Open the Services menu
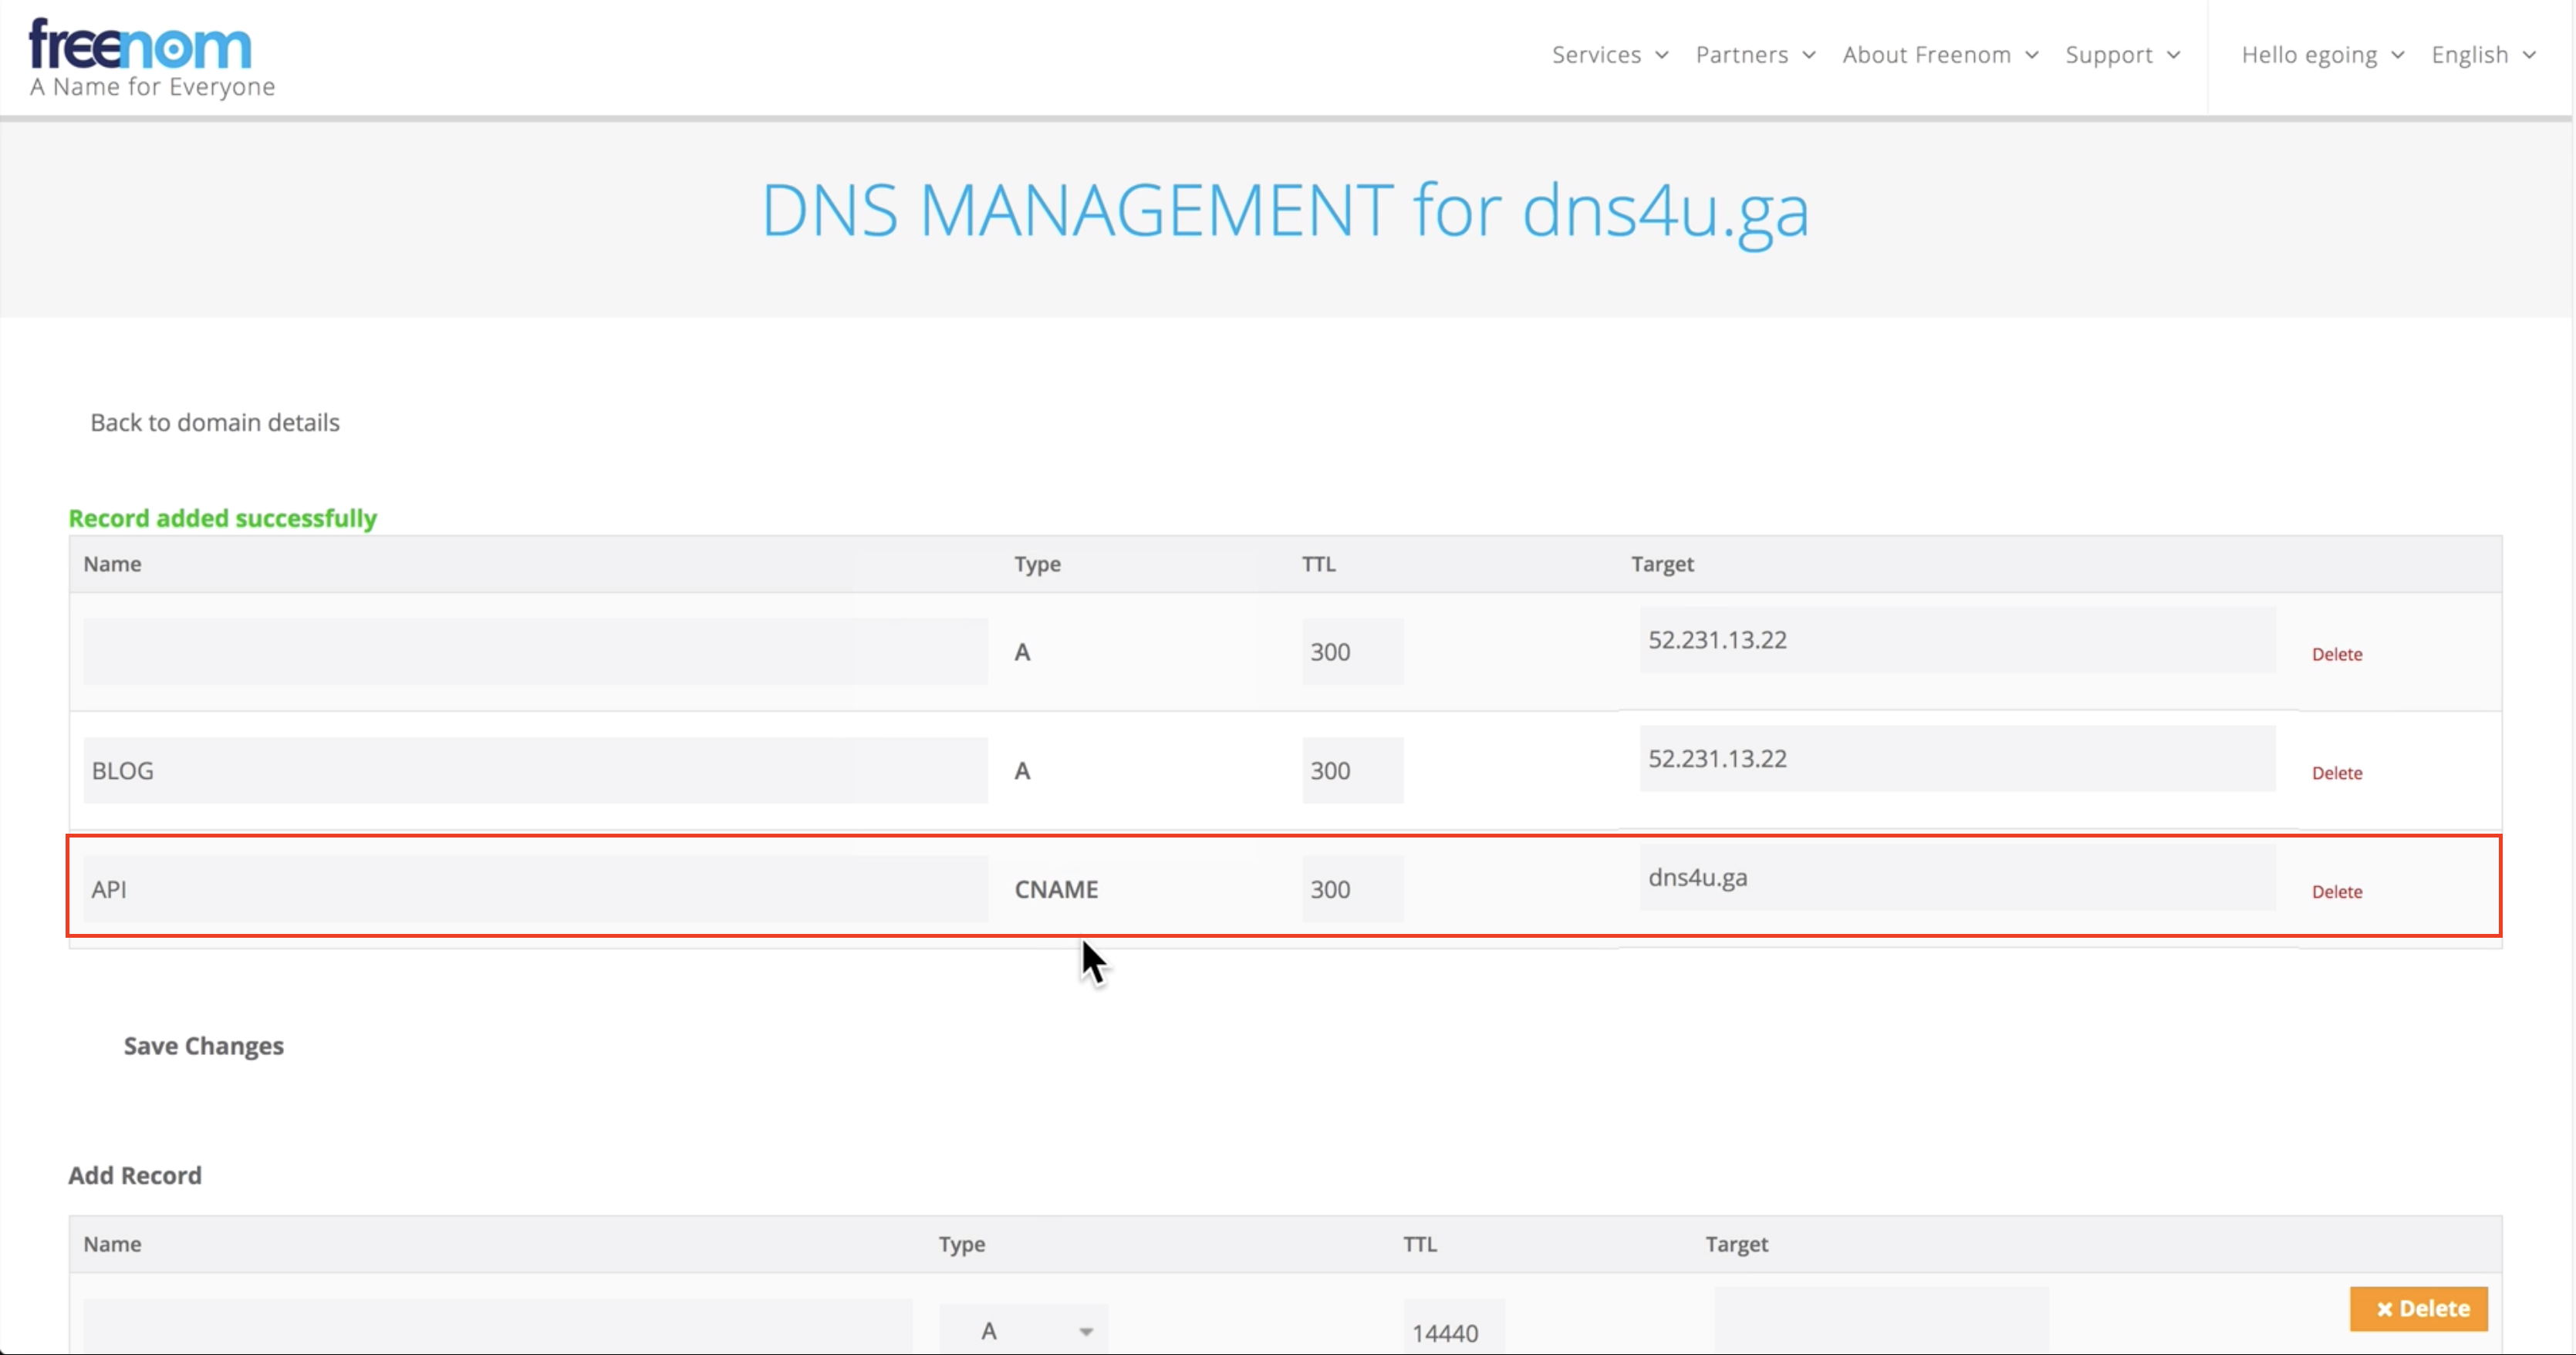The image size is (2576, 1355). (1609, 55)
